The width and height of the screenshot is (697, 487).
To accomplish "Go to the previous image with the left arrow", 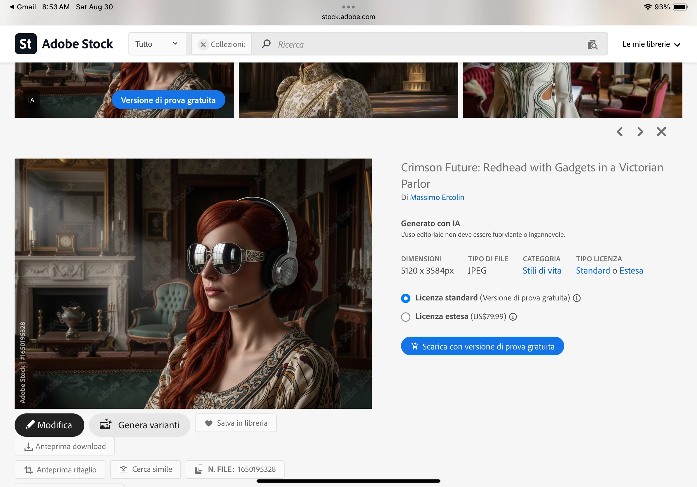I will click(620, 132).
